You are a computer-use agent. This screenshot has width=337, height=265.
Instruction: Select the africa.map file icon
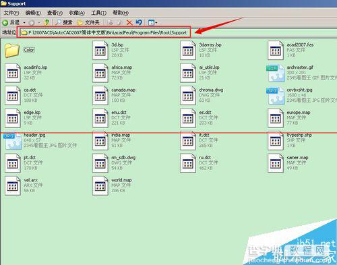[x=100, y=73]
